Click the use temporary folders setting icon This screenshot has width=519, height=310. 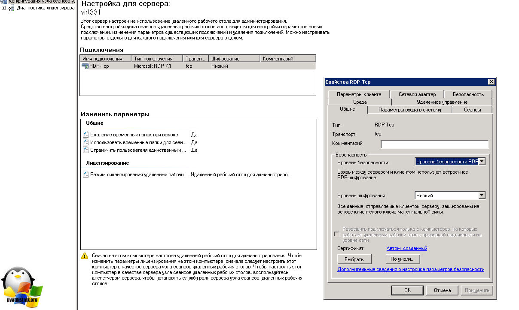pos(85,142)
